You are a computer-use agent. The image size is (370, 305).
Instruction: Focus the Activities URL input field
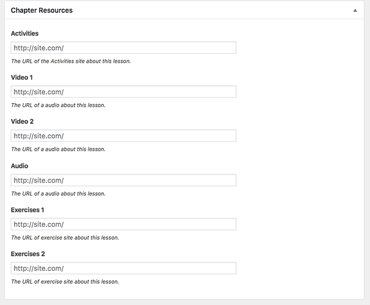coord(123,48)
